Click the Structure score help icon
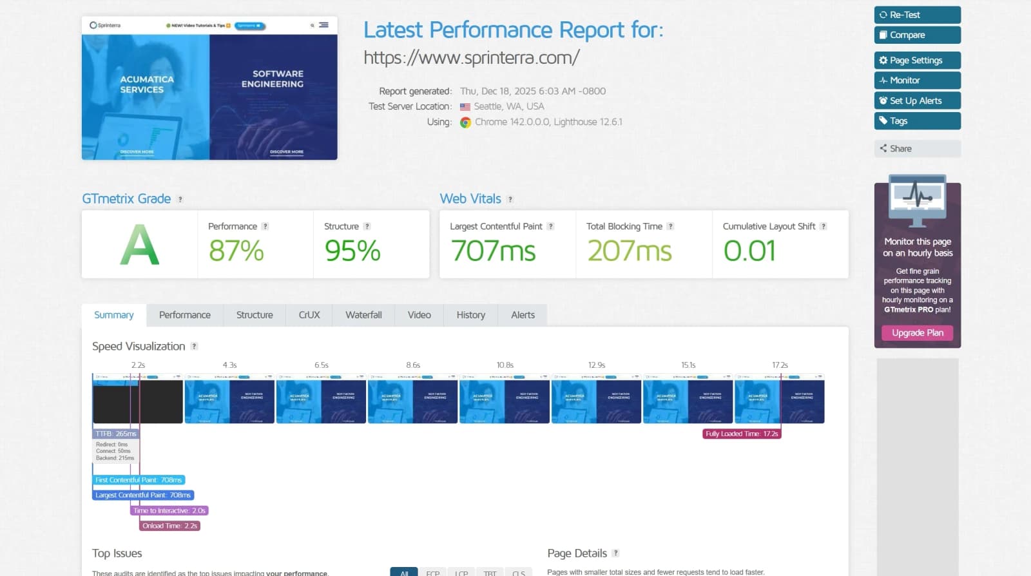Viewport: 1031px width, 576px height. [367, 226]
